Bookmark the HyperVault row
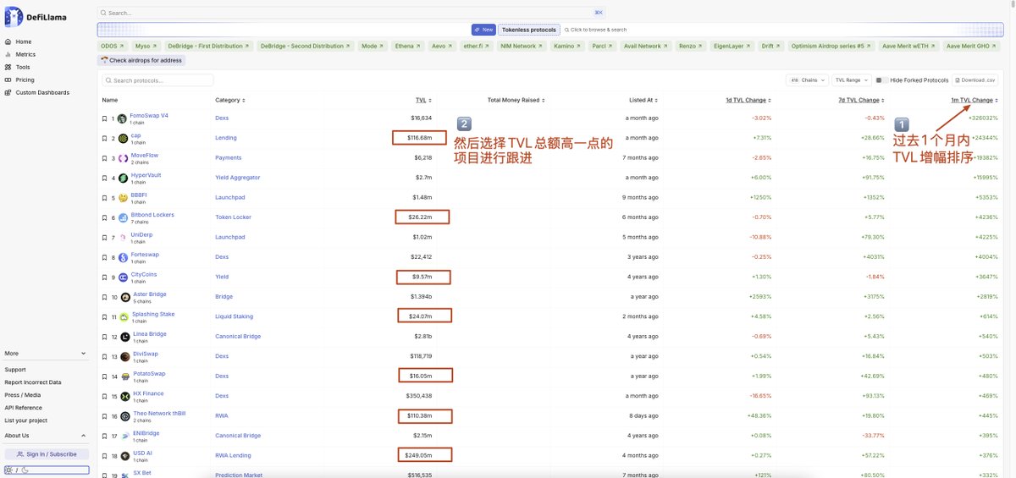This screenshot has height=478, width=1016. 105,178
